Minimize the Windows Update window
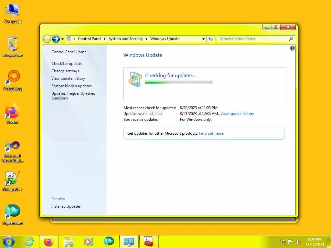The width and height of the screenshot is (331, 248). pyautogui.click(x=267, y=27)
